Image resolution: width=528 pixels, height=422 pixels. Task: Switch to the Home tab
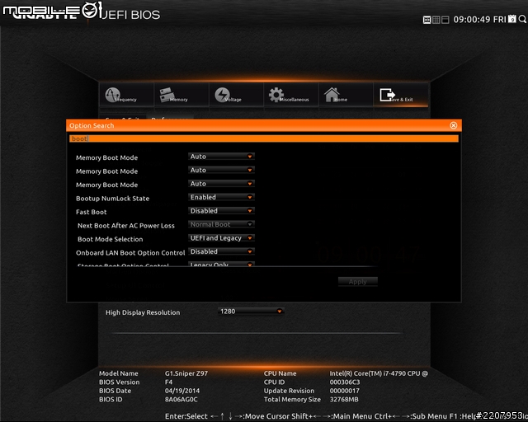(x=346, y=95)
